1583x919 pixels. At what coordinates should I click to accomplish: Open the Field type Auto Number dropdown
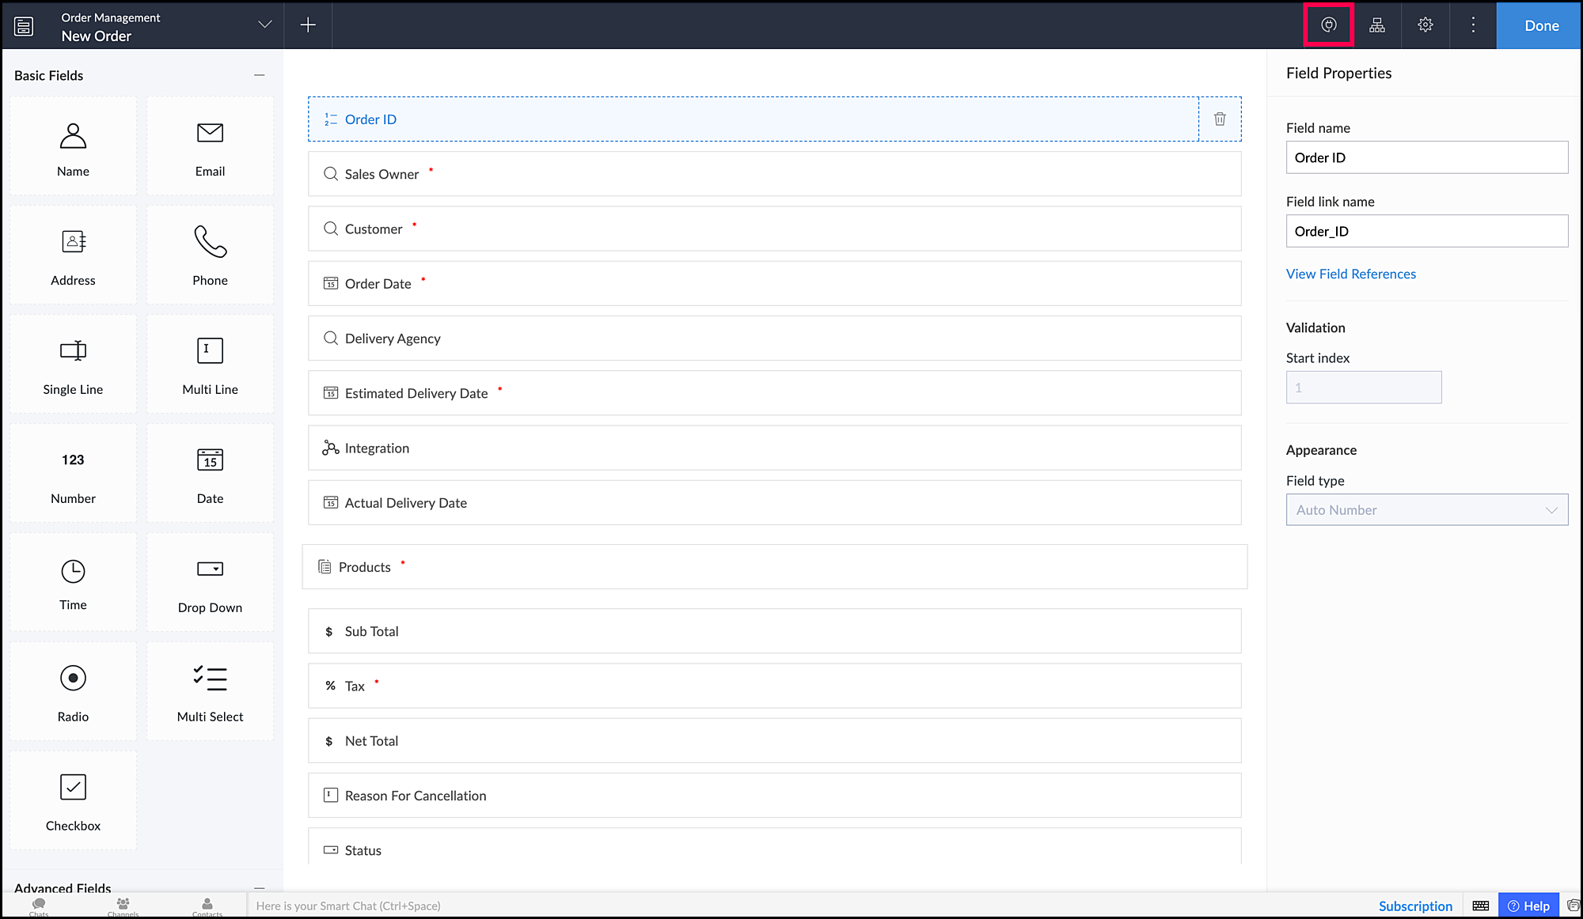(x=1426, y=510)
